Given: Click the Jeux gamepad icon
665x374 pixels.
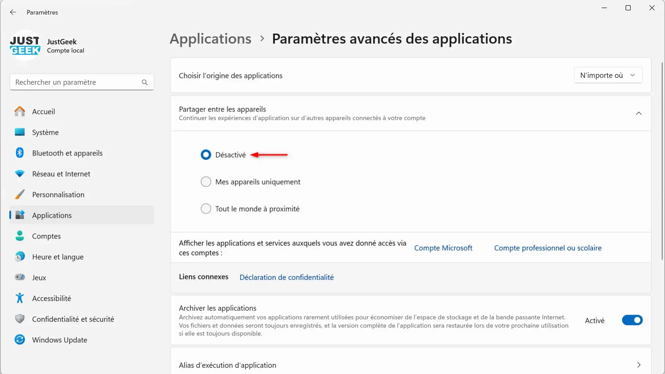Looking at the screenshot, I should (x=20, y=277).
